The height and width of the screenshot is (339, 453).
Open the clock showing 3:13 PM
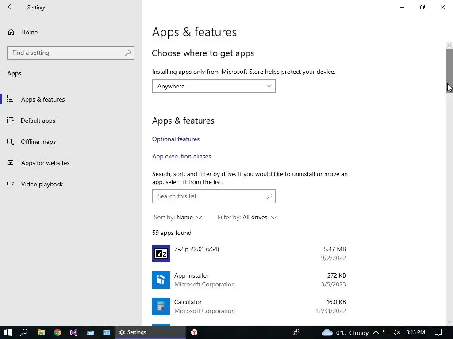pos(416,332)
